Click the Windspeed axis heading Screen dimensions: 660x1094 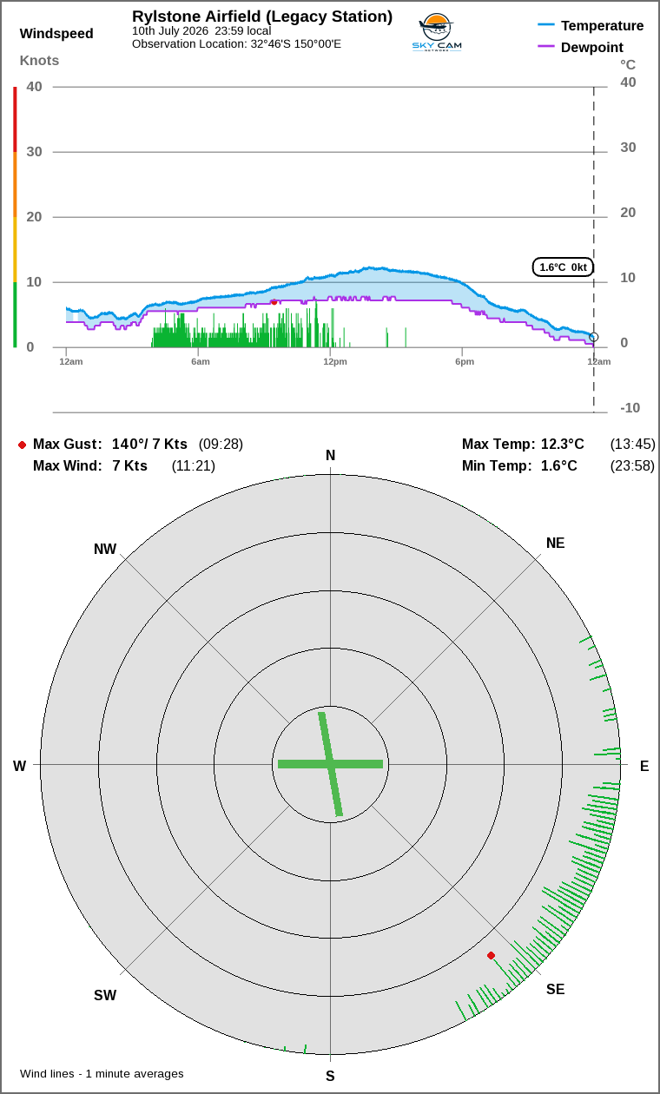click(56, 34)
